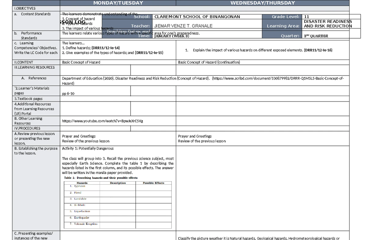The width and height of the screenshot is (367, 240).
Task: Click the Activity 1: Potentially Dangerous heading
Action: point(88,149)
